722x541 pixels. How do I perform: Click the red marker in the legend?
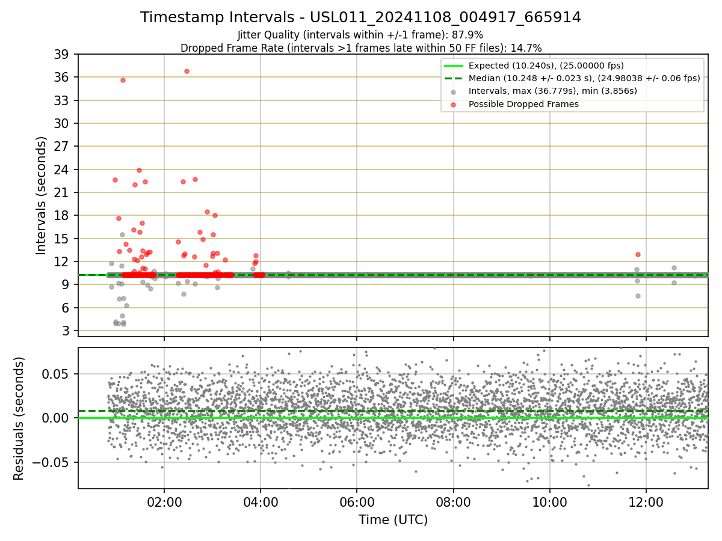453,104
